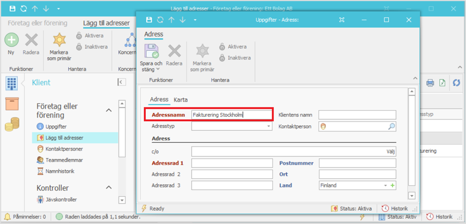The height and width of the screenshot is (224, 466).
Task: Click the blue refresh icon at far right
Action: tap(456, 83)
